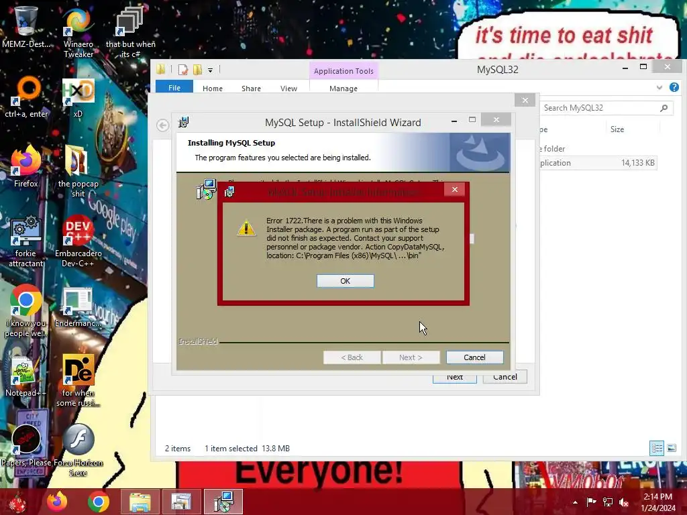This screenshot has height=515, width=687.
Task: Open Action Center flag in tray
Action: click(x=591, y=502)
